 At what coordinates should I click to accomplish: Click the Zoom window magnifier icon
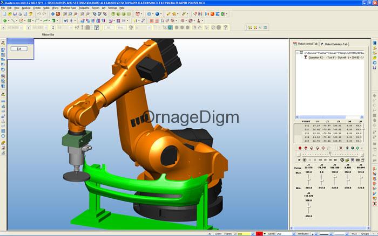click(65, 14)
